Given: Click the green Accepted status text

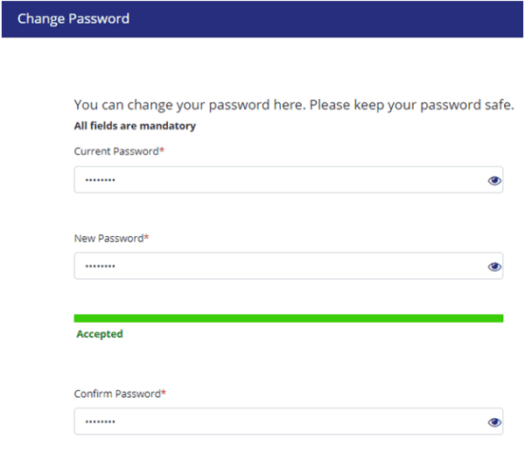Looking at the screenshot, I should [100, 334].
